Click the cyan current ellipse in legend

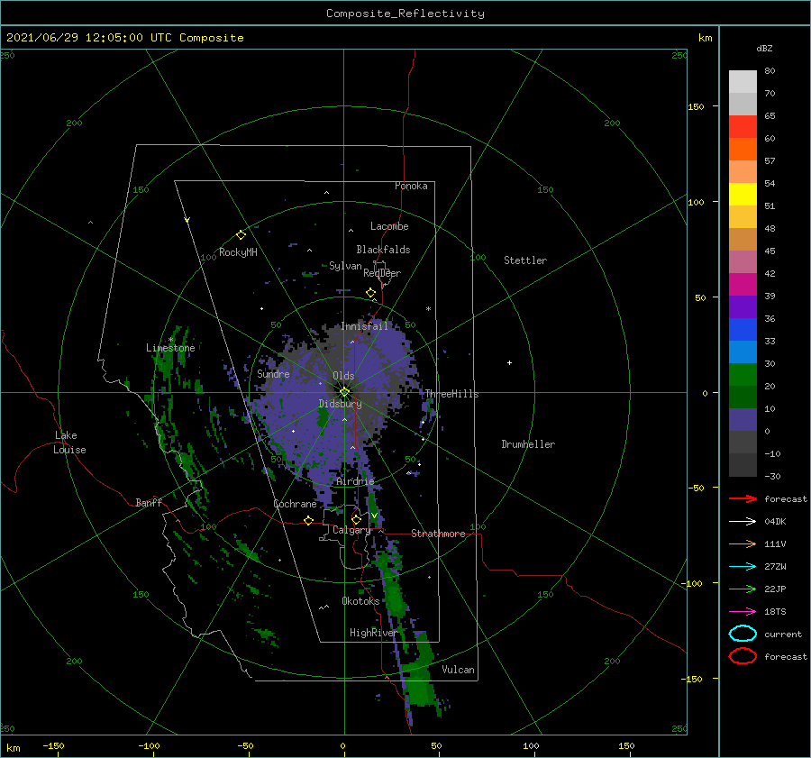click(x=743, y=634)
